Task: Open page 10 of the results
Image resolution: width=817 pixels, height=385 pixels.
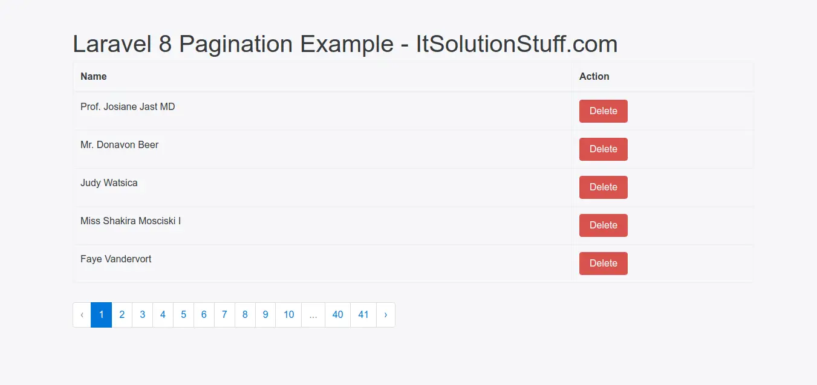Action: click(x=288, y=314)
